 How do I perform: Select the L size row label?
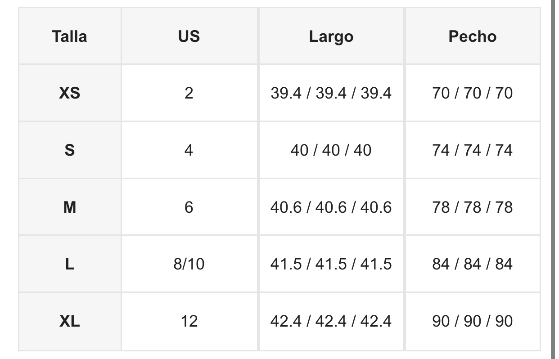[69, 264]
